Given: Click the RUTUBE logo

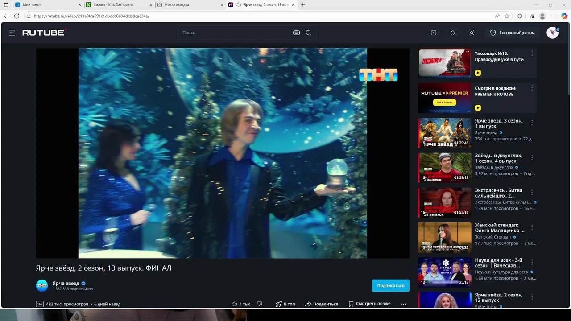Looking at the screenshot, I should (45, 33).
